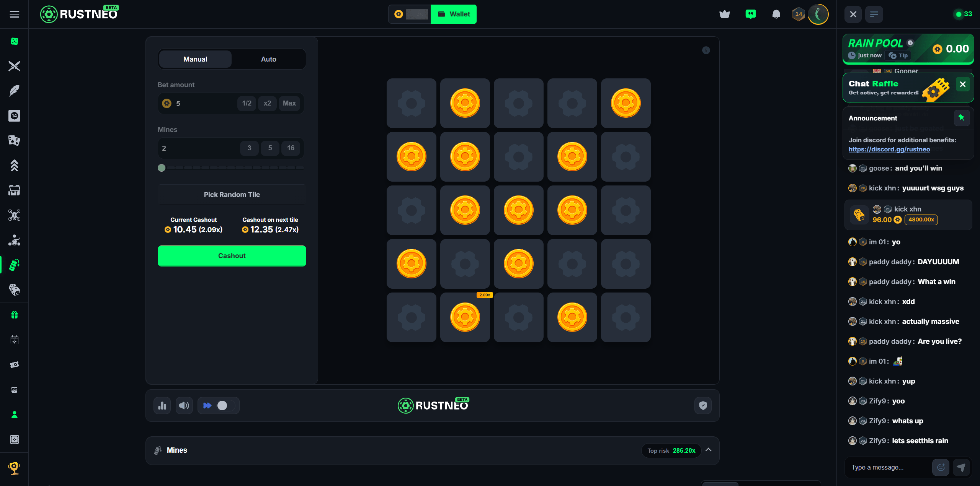Send chat message with paper plane icon
This screenshot has height=486, width=980.
[x=961, y=467]
